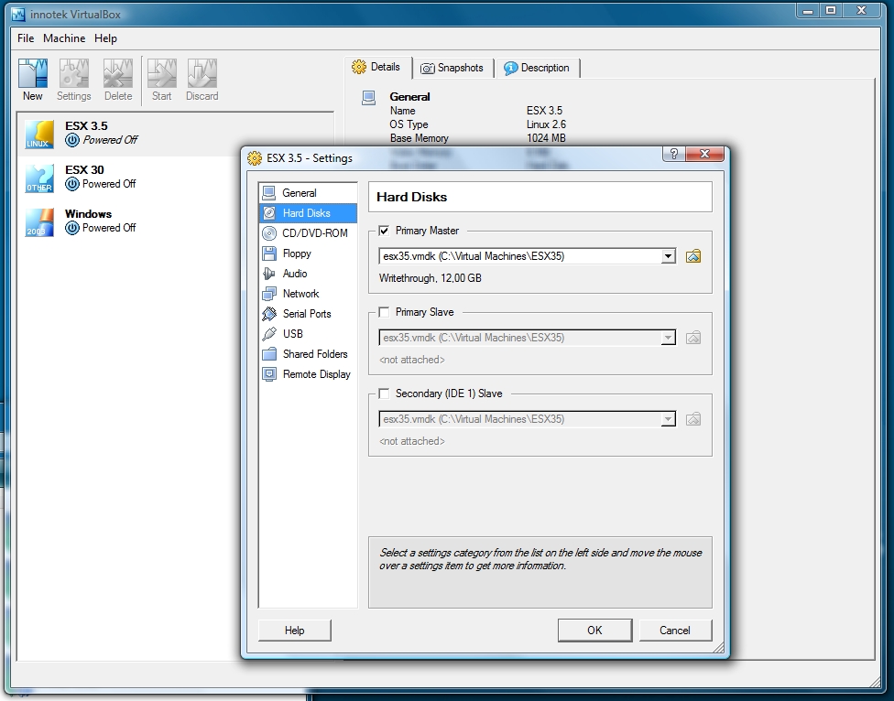Select the Windows VM name in the list
Screen dimensions: 894x701
pyautogui.click(x=88, y=214)
